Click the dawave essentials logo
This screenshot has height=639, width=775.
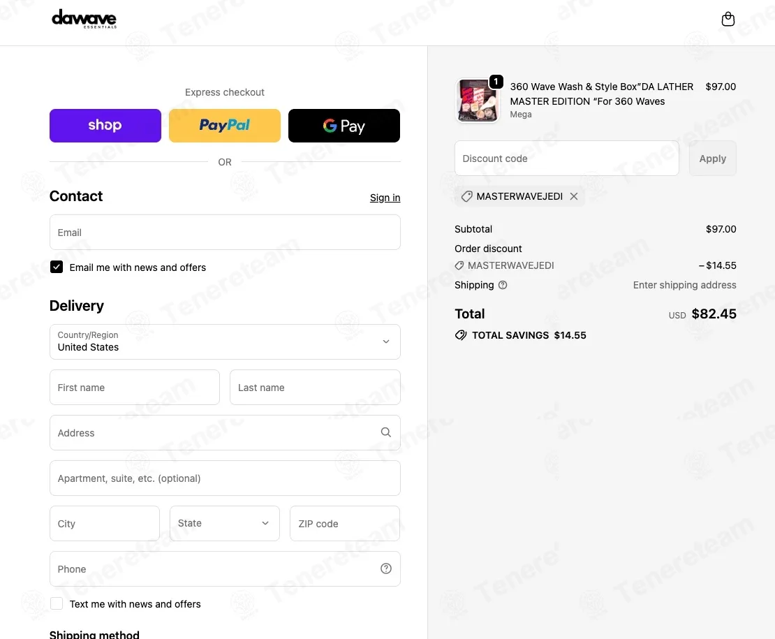pyautogui.click(x=84, y=19)
